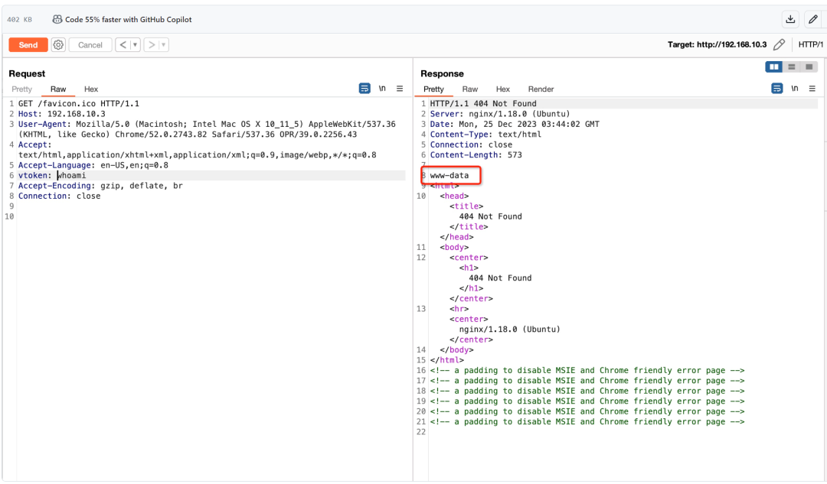The image size is (827, 484).
Task: Open the Hex tab in Request pane
Action: tap(90, 89)
